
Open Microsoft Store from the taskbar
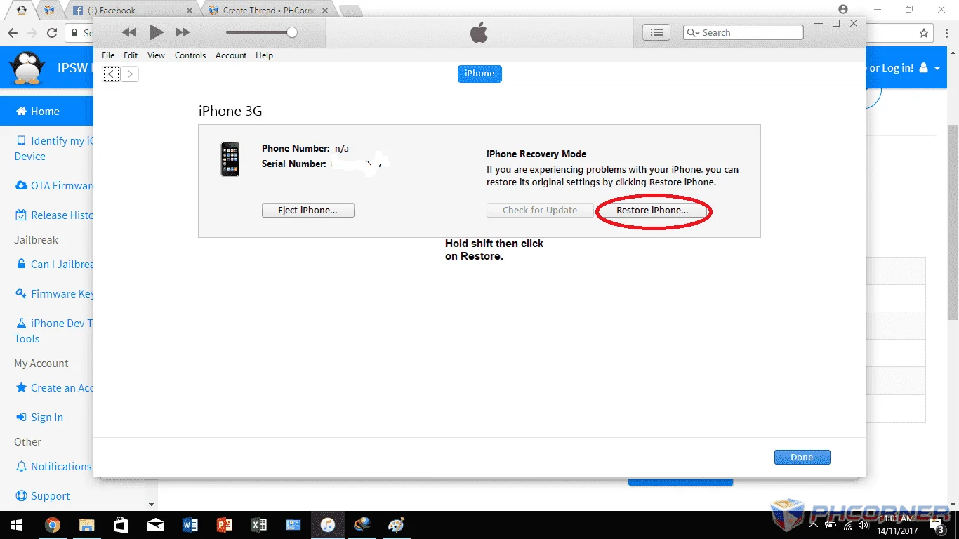(121, 525)
